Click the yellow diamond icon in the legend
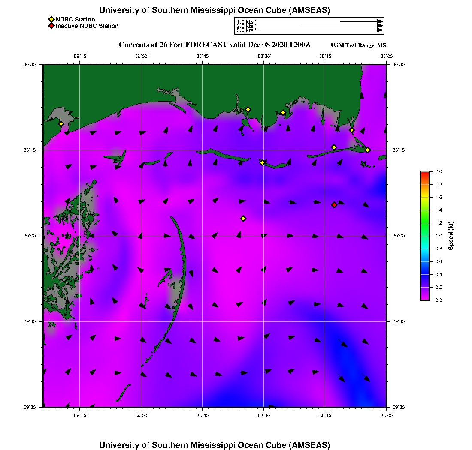Viewport: 472px width, 450px height. coord(51,19)
